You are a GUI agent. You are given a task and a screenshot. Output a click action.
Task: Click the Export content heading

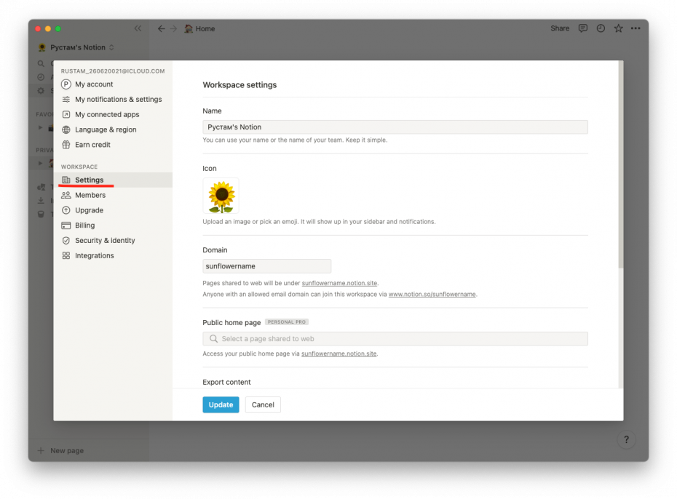(226, 382)
